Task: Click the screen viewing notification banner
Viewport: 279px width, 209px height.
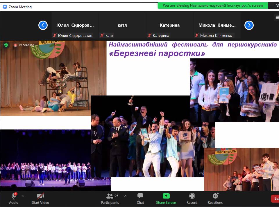Action: (212, 5)
